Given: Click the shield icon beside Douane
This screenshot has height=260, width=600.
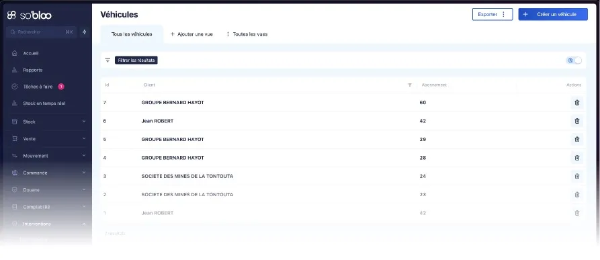Looking at the screenshot, I should (x=15, y=189).
